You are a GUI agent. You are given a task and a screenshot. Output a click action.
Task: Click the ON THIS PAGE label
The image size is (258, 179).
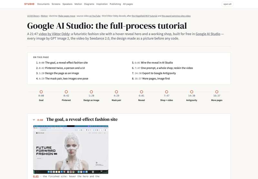pyautogui.click(x=41, y=57)
